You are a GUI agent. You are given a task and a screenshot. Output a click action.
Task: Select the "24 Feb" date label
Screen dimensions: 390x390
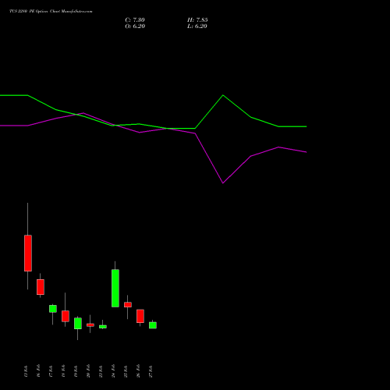point(113,370)
